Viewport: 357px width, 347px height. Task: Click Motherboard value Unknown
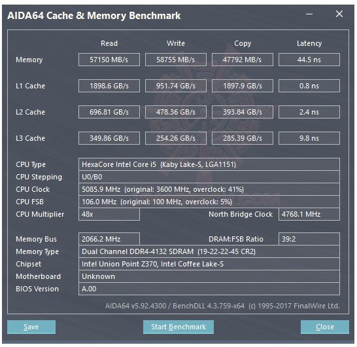tap(209, 276)
